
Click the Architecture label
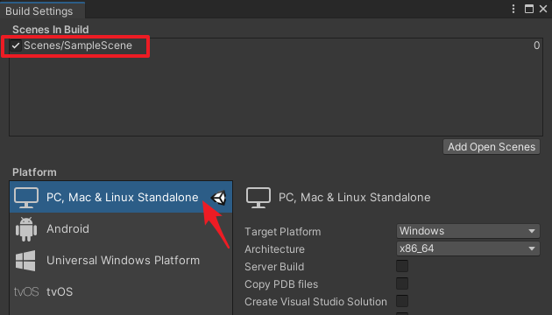point(274,248)
